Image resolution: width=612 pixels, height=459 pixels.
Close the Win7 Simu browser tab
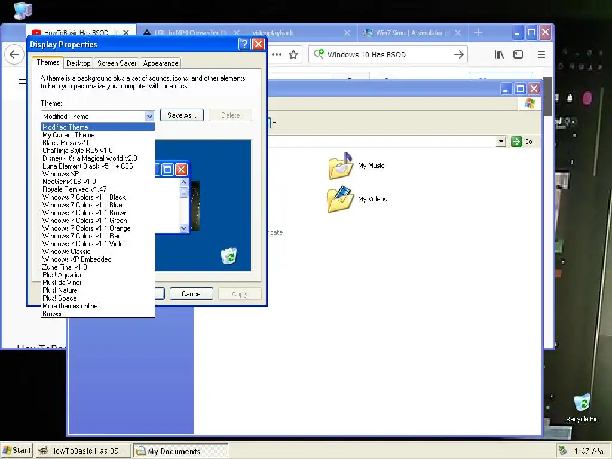coord(458,33)
